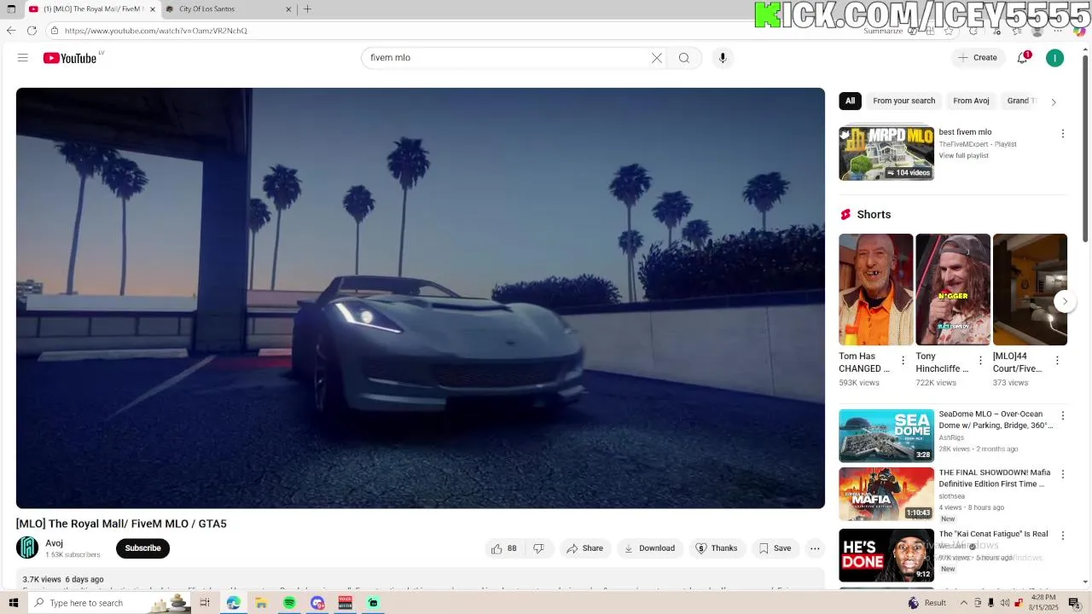This screenshot has width=1092, height=614.
Task: Select From Avoj chip
Action: pos(971,101)
